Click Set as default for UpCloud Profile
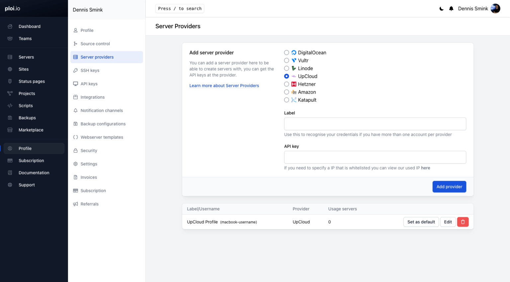 tap(421, 222)
